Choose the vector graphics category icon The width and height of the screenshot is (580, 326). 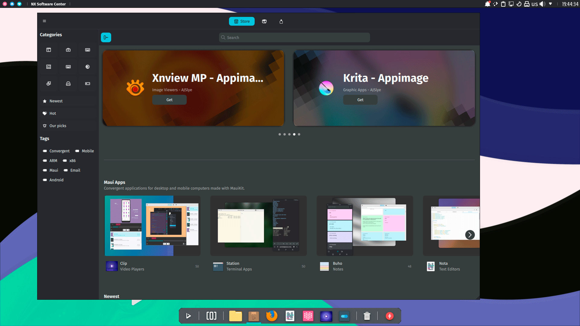point(49,84)
